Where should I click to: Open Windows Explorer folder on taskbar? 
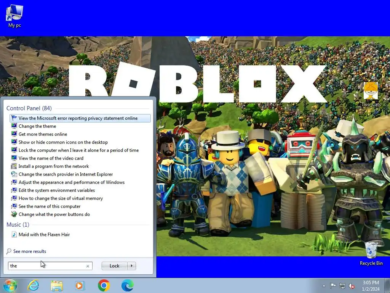(57, 285)
